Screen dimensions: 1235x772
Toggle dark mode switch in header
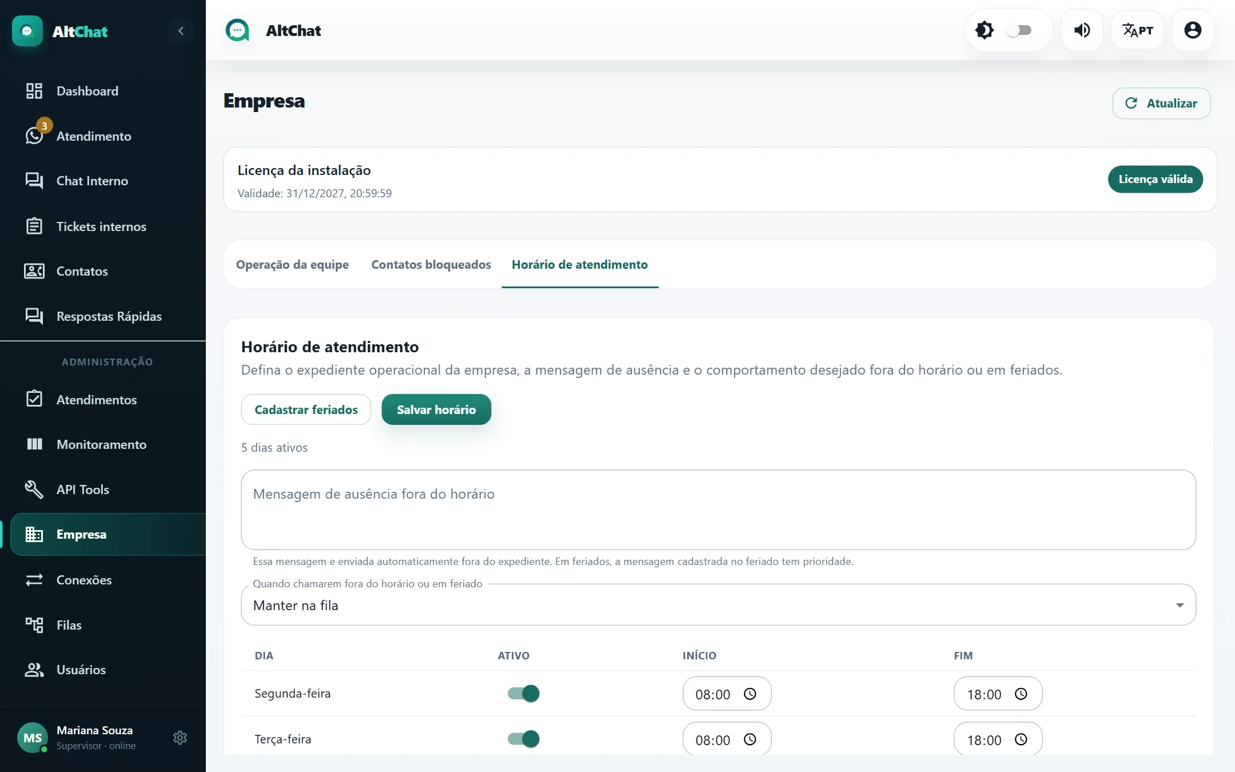pyautogui.click(x=1019, y=30)
